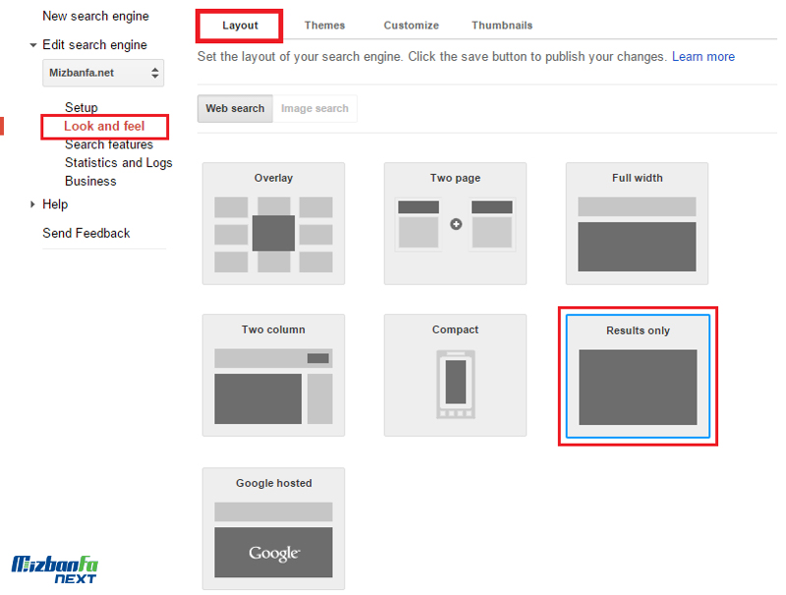Open the Customize tab
Image resolution: width=786 pixels, height=595 pixels.
point(411,26)
